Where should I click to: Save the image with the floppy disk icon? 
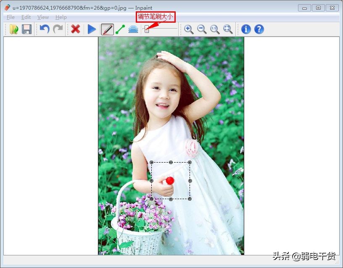(x=26, y=29)
